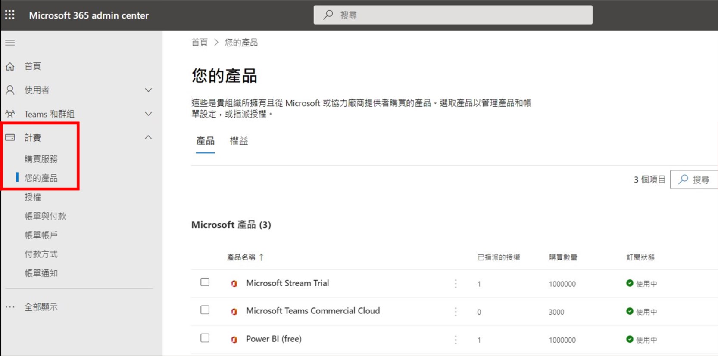The image size is (718, 356).
Task: Click the ellipsis icon beside 全部顯示
Action: point(10,307)
